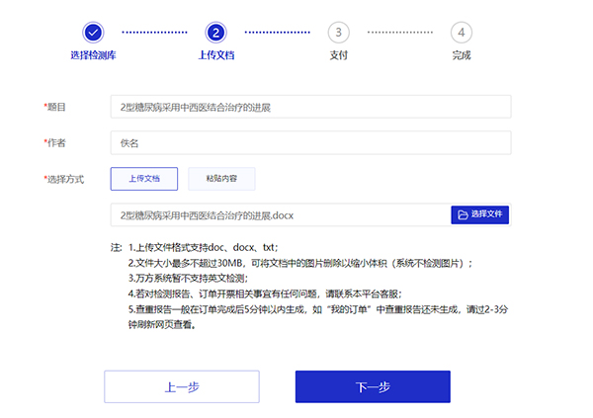Click the 选择方式 field label
593x418 pixels.
pos(65,179)
